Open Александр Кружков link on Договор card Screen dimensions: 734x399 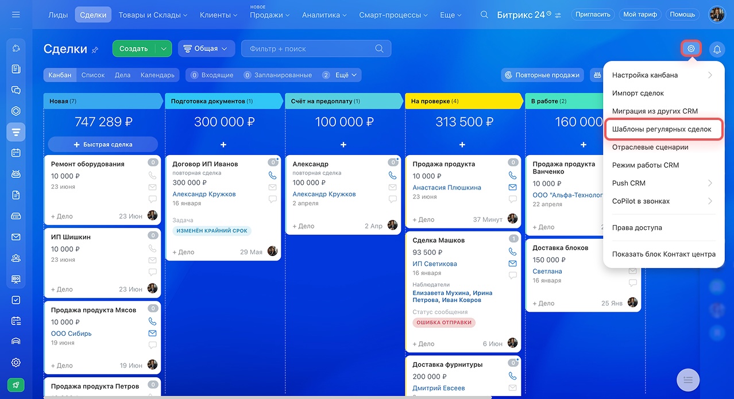click(x=204, y=194)
